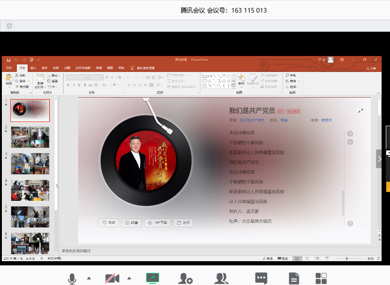
Task: Switch to the 动画 Animations ribbon tab
Action: coord(67,68)
